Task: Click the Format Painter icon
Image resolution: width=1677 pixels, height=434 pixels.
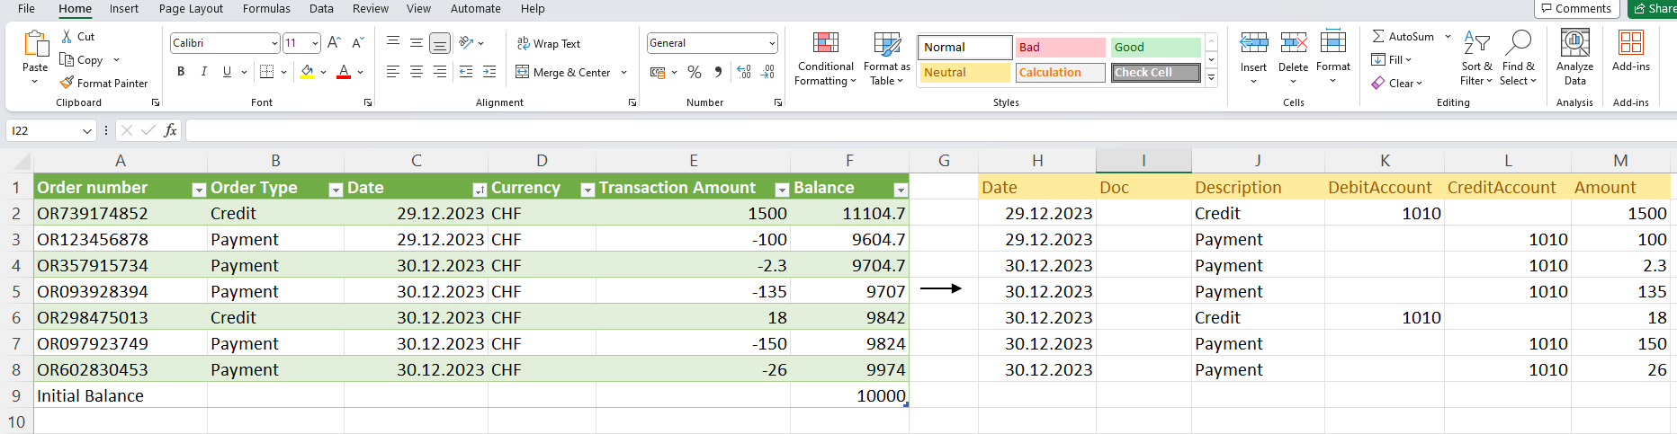Action: tap(67, 83)
